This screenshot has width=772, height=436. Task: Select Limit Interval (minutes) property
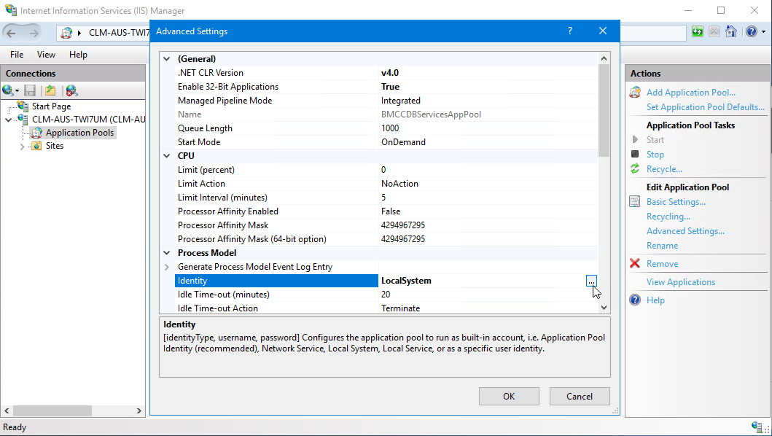point(386,197)
